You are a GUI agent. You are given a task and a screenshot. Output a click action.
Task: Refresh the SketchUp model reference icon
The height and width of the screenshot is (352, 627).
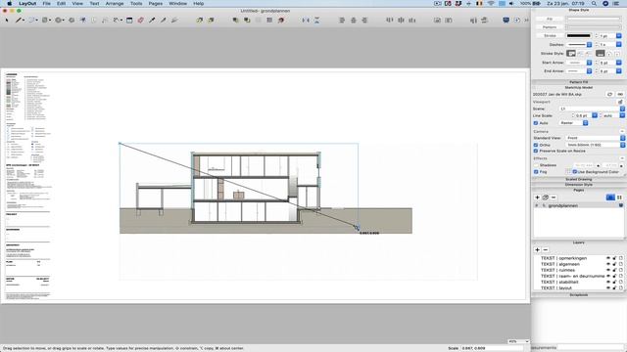point(609,94)
